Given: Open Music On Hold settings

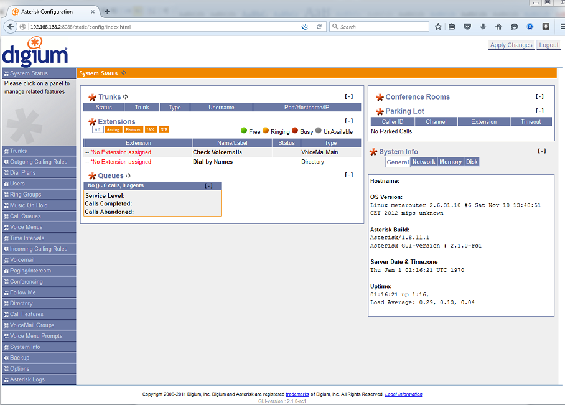Looking at the screenshot, I should (x=39, y=205).
